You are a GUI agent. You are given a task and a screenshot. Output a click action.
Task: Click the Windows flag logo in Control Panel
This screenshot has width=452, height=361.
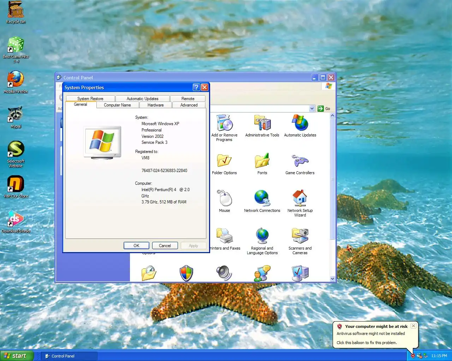329,86
